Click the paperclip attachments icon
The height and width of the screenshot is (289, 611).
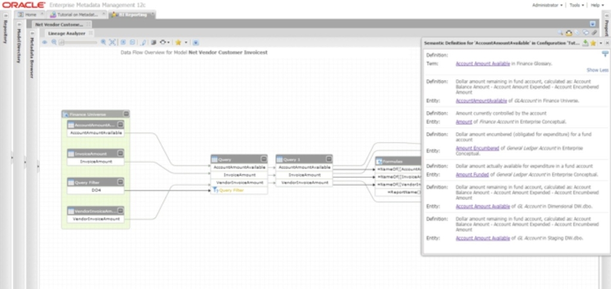(594, 33)
